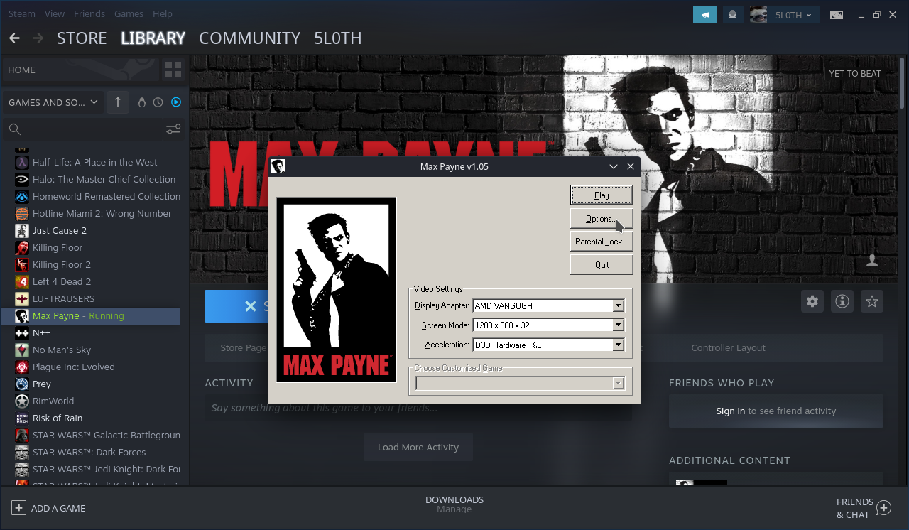Click the library search field
This screenshot has height=530, width=909.
(x=92, y=129)
